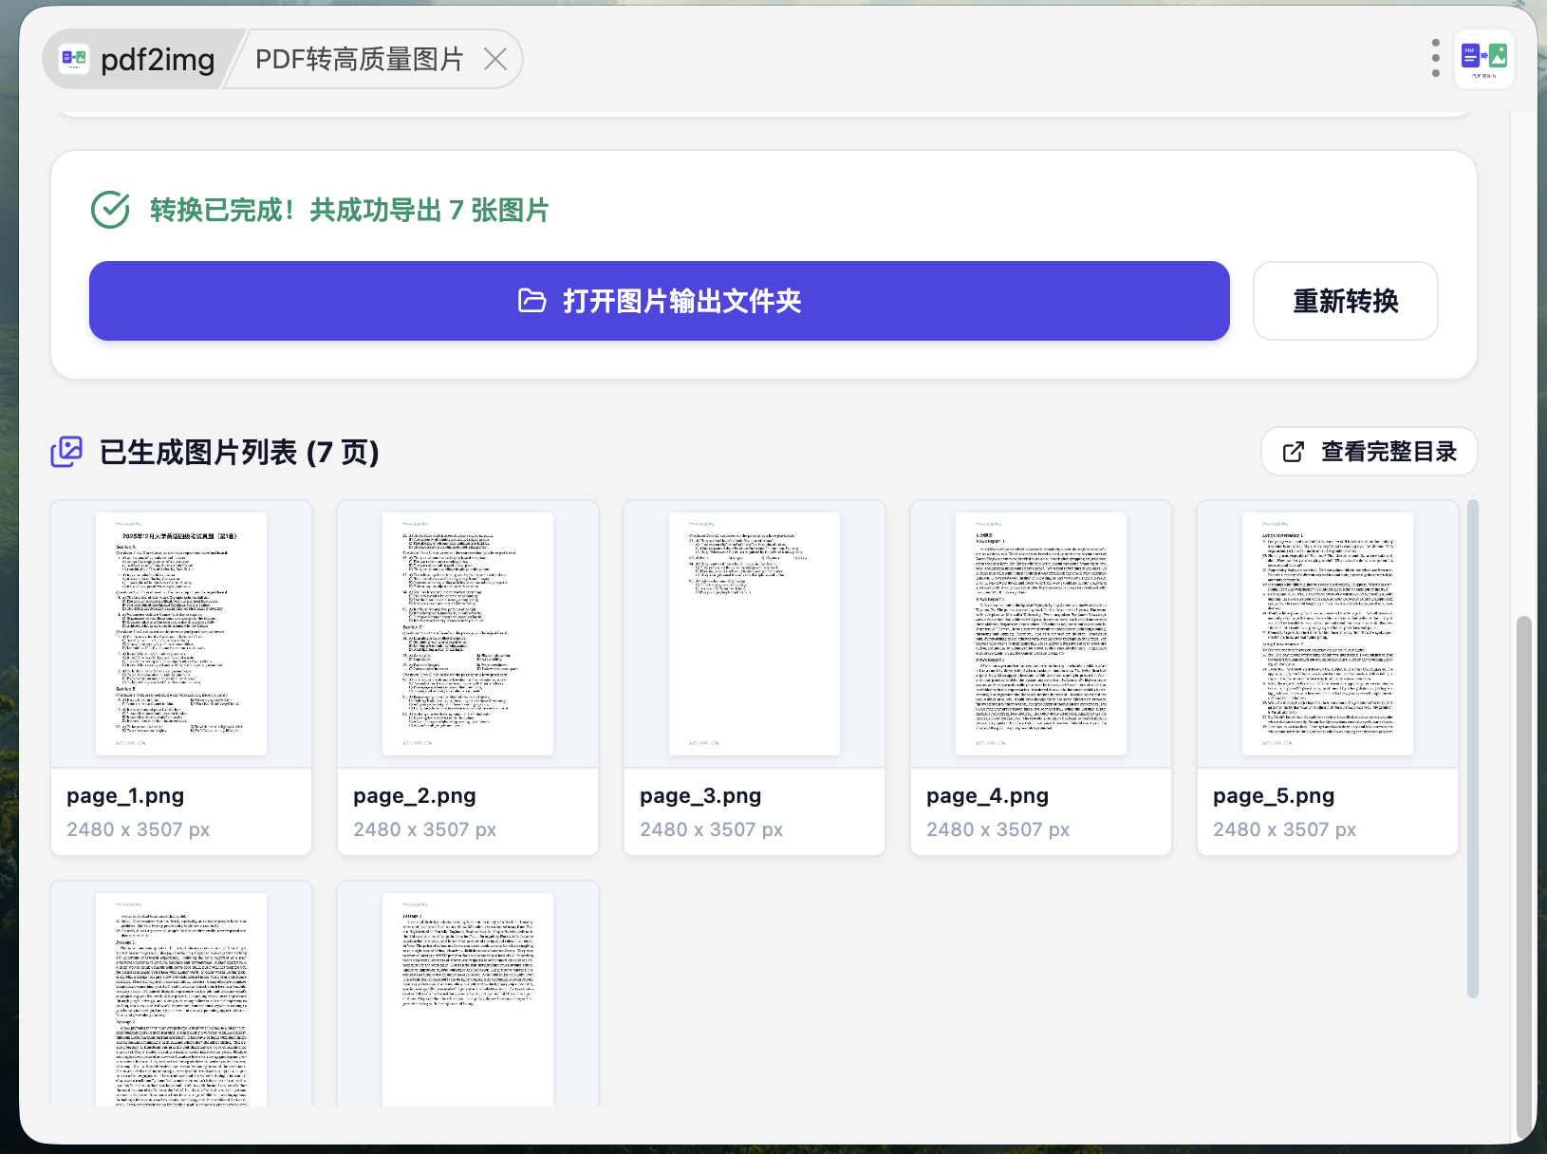
Task: Click folder icon in open output button
Action: pos(532,301)
